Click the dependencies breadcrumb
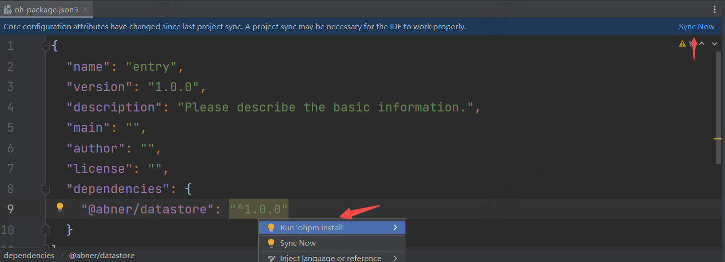Image resolution: width=725 pixels, height=262 pixels. pyautogui.click(x=29, y=256)
